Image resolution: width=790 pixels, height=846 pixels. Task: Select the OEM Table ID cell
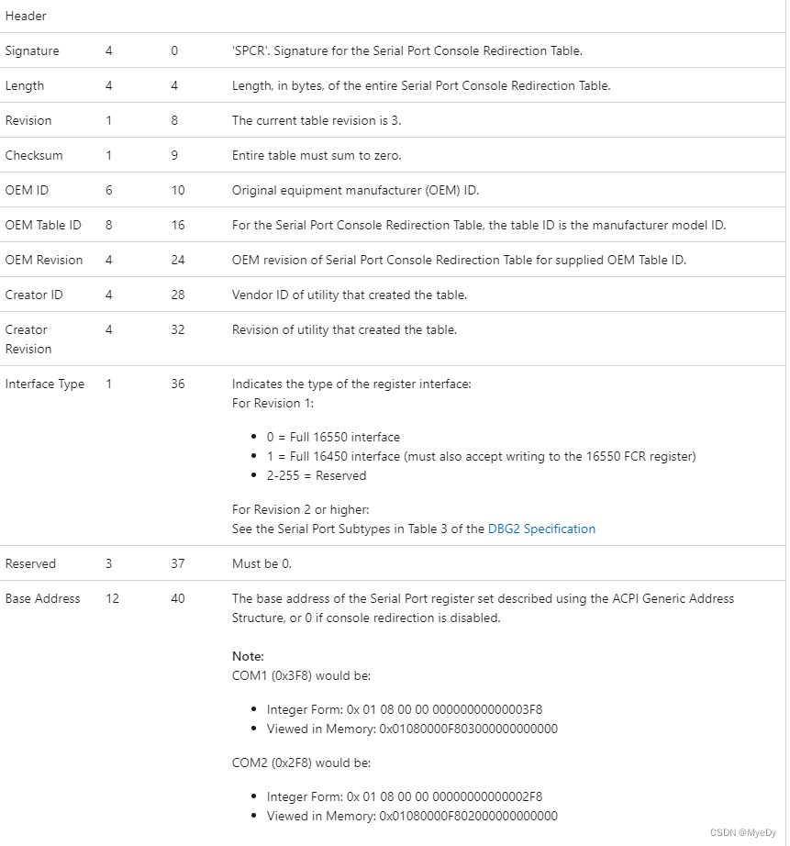click(x=43, y=225)
